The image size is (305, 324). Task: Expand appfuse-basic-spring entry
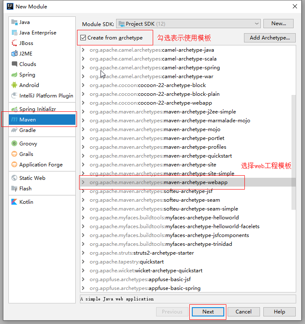[83, 288]
